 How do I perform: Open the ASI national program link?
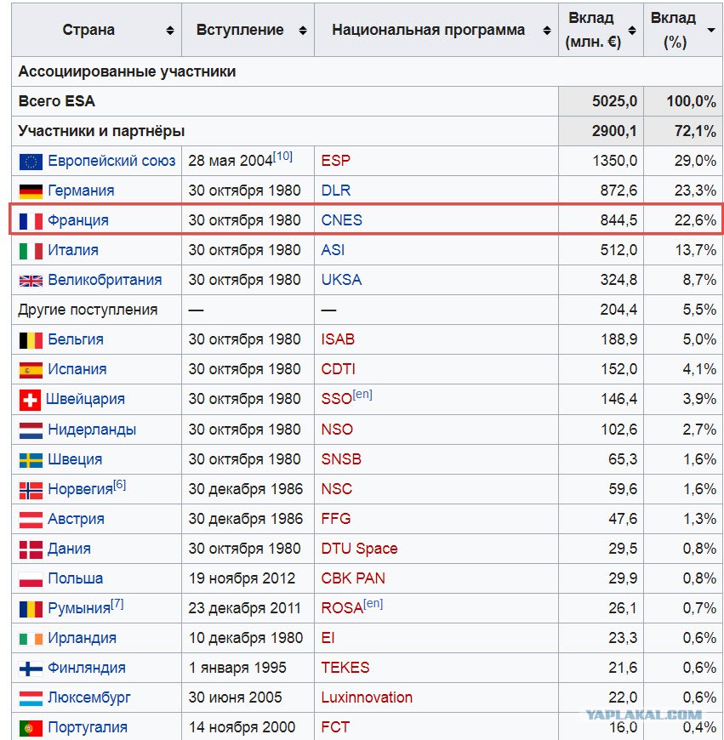[333, 250]
